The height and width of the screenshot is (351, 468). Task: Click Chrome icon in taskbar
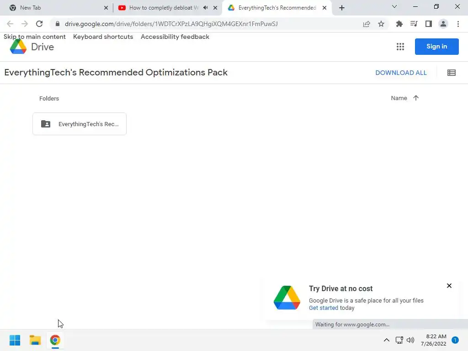coord(55,340)
